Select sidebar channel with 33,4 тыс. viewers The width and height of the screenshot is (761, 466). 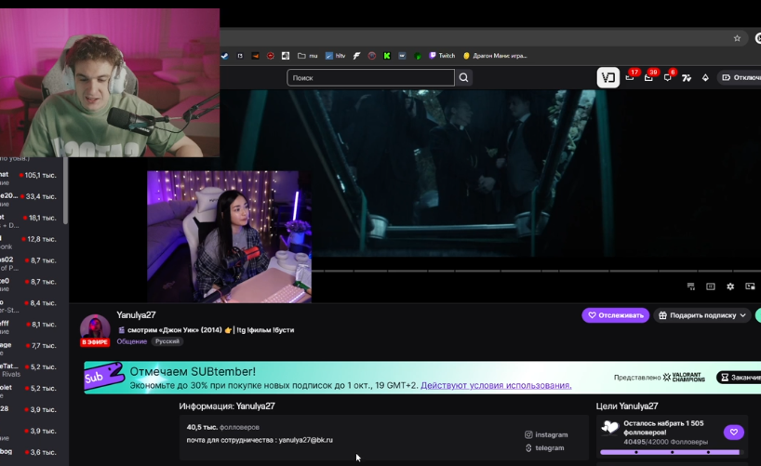tap(29, 199)
